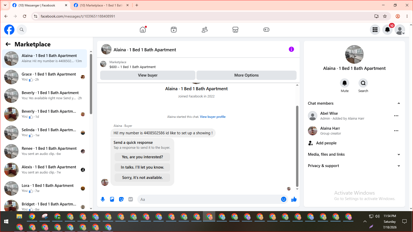Open the View buyer profile link
The width and height of the screenshot is (413, 232).
point(213,117)
